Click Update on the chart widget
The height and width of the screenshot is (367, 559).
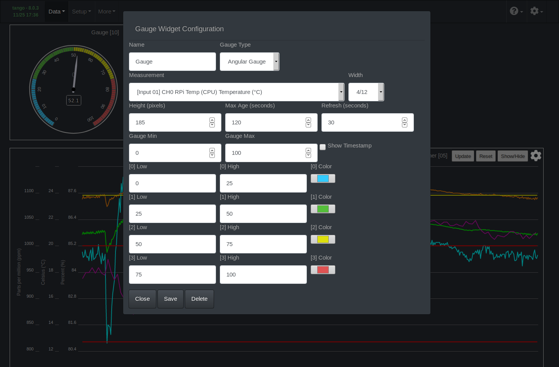point(463,156)
